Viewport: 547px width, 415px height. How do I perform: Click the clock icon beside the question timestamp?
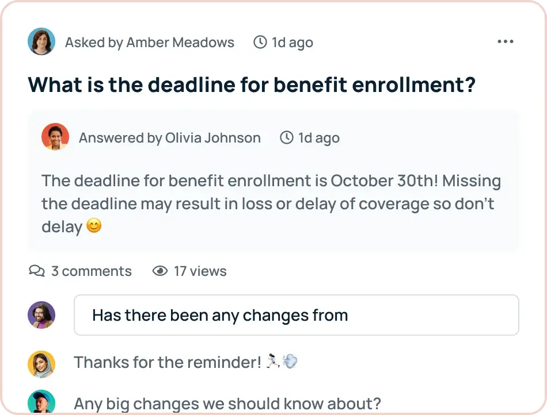pos(261,42)
